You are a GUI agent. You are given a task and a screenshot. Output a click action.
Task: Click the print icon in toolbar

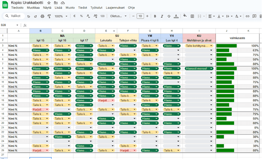click(x=42, y=16)
